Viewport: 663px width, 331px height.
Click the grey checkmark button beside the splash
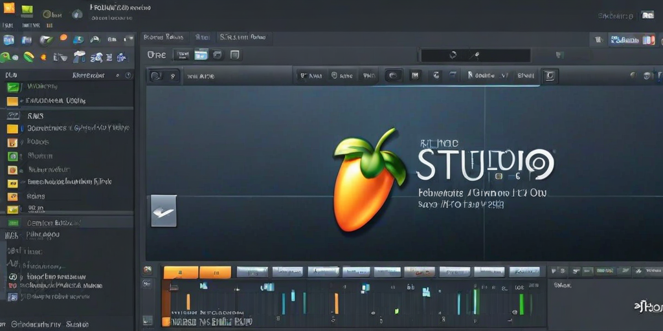(164, 211)
